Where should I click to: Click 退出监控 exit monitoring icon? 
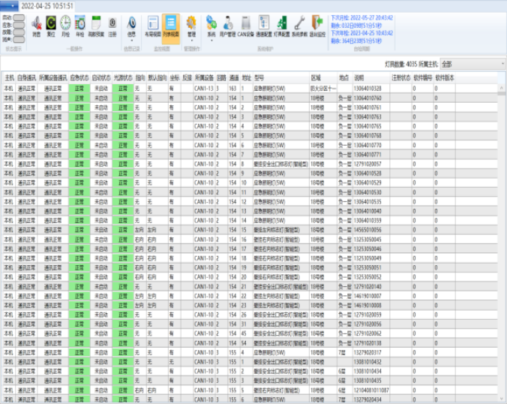(x=316, y=25)
